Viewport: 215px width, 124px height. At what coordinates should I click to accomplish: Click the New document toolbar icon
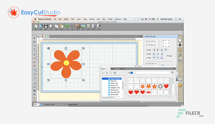tap(36, 27)
